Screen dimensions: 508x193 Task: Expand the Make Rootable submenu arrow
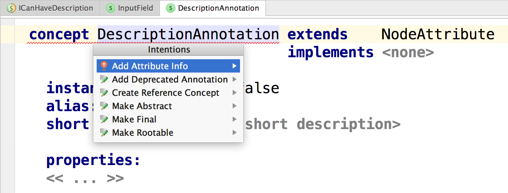point(235,132)
